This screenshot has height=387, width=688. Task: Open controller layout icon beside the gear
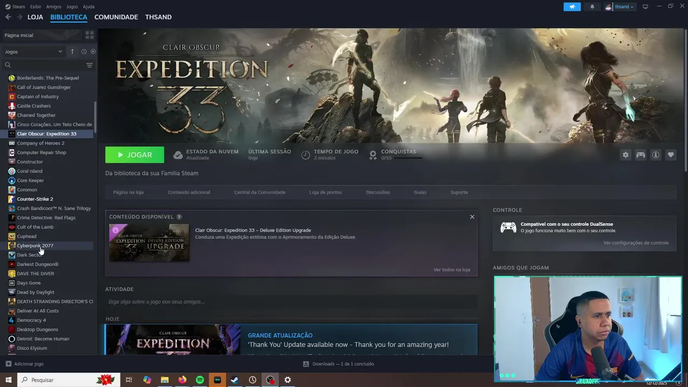(641, 155)
